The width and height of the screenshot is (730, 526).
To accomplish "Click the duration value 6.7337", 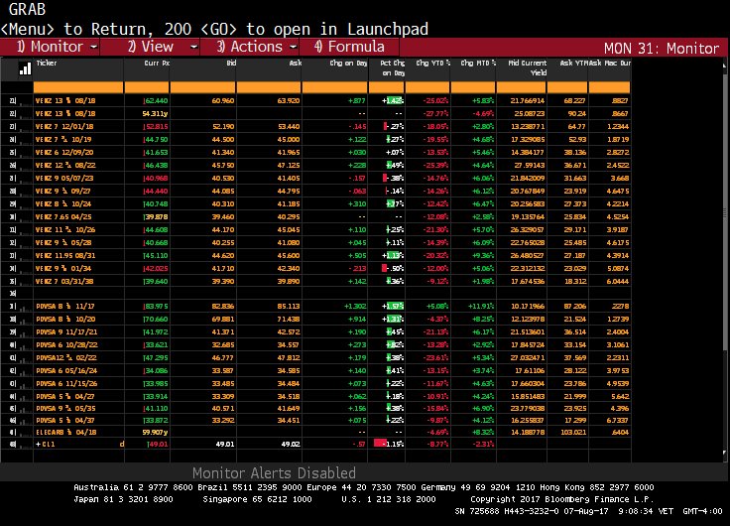I will pyautogui.click(x=617, y=420).
